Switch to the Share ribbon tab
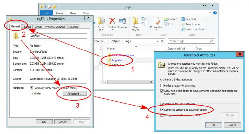249x134 pixels. pos(73,13)
